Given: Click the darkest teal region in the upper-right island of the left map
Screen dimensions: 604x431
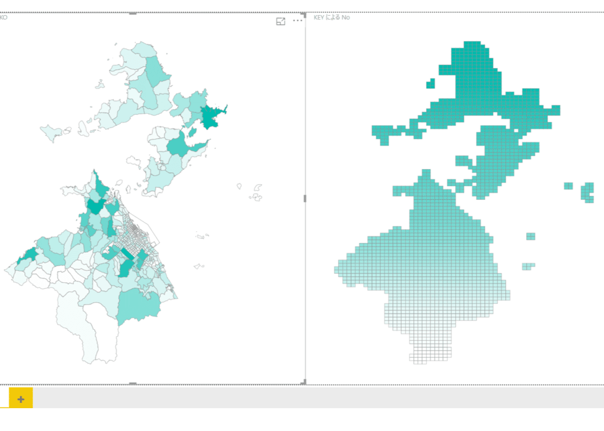Looking at the screenshot, I should (212, 116).
